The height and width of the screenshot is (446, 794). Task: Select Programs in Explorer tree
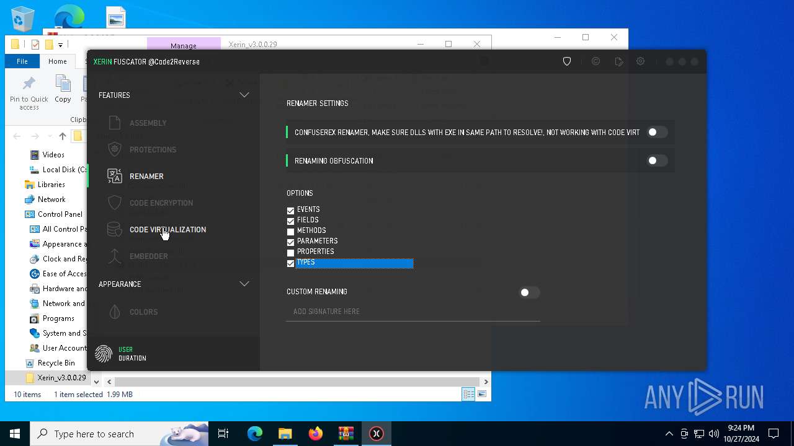point(58,318)
